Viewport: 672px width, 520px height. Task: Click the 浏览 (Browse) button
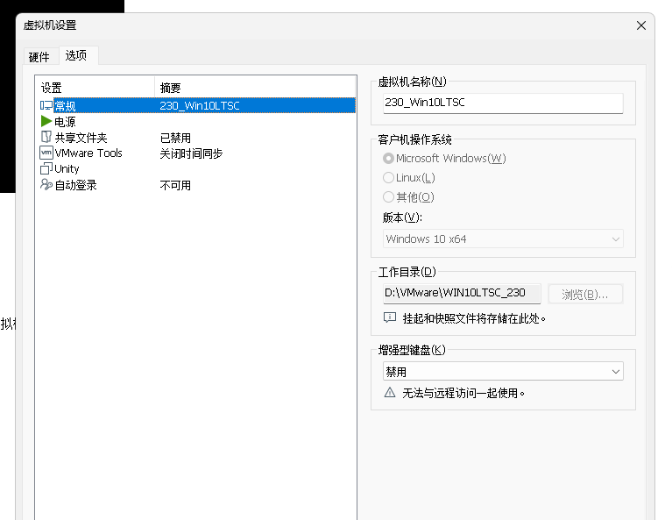point(585,294)
